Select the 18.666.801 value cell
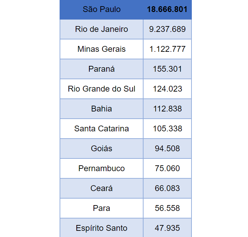This screenshot has width=248, height=237. [167, 9]
